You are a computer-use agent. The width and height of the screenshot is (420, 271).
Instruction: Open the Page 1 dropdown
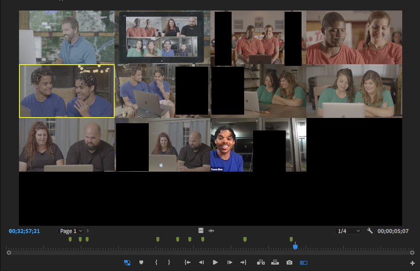coord(71,231)
